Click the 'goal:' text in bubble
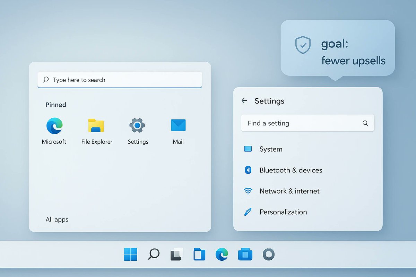This screenshot has width=416, height=277. 335,44
